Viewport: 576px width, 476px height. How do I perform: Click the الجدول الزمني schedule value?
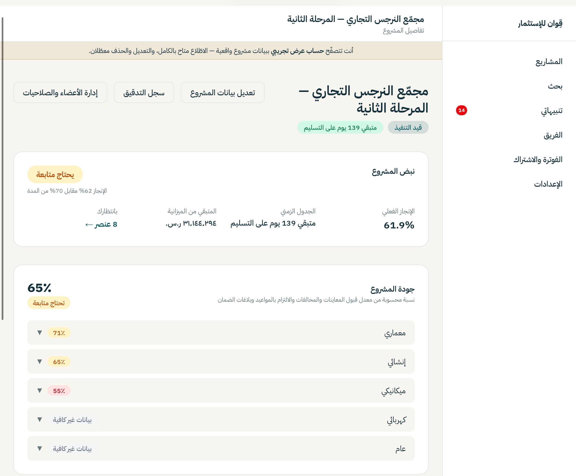coord(273,223)
